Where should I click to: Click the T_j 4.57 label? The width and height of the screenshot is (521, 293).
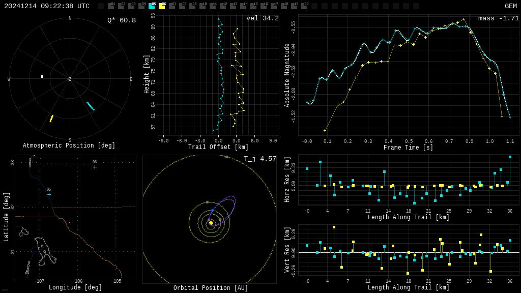pos(259,159)
